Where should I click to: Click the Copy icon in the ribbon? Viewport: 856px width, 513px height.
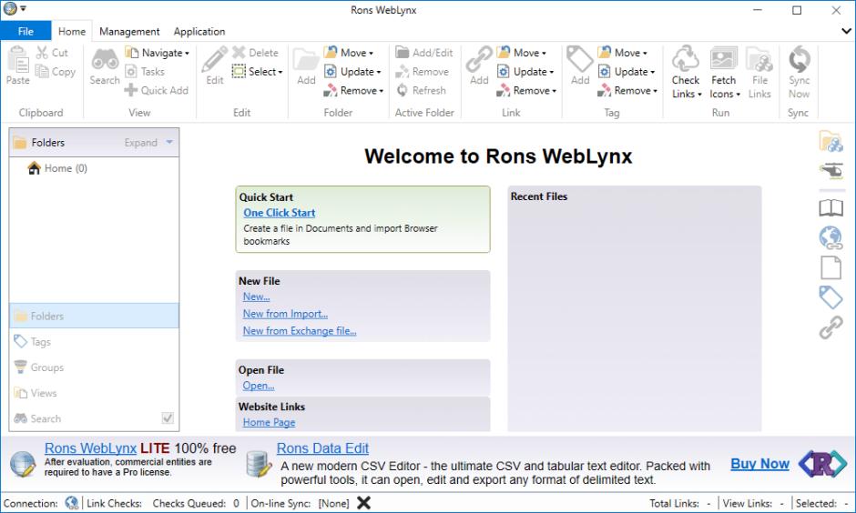pos(42,71)
